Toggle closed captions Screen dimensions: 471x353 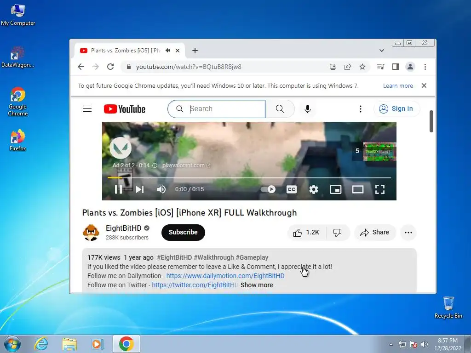(292, 189)
